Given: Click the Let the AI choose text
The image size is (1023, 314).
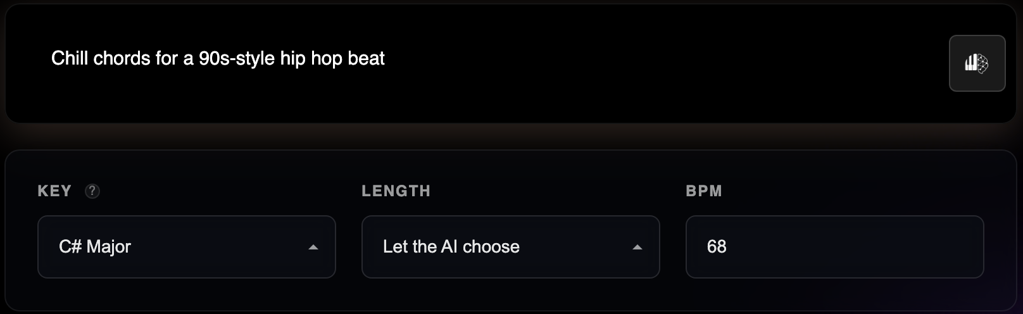Looking at the screenshot, I should pyautogui.click(x=451, y=247).
